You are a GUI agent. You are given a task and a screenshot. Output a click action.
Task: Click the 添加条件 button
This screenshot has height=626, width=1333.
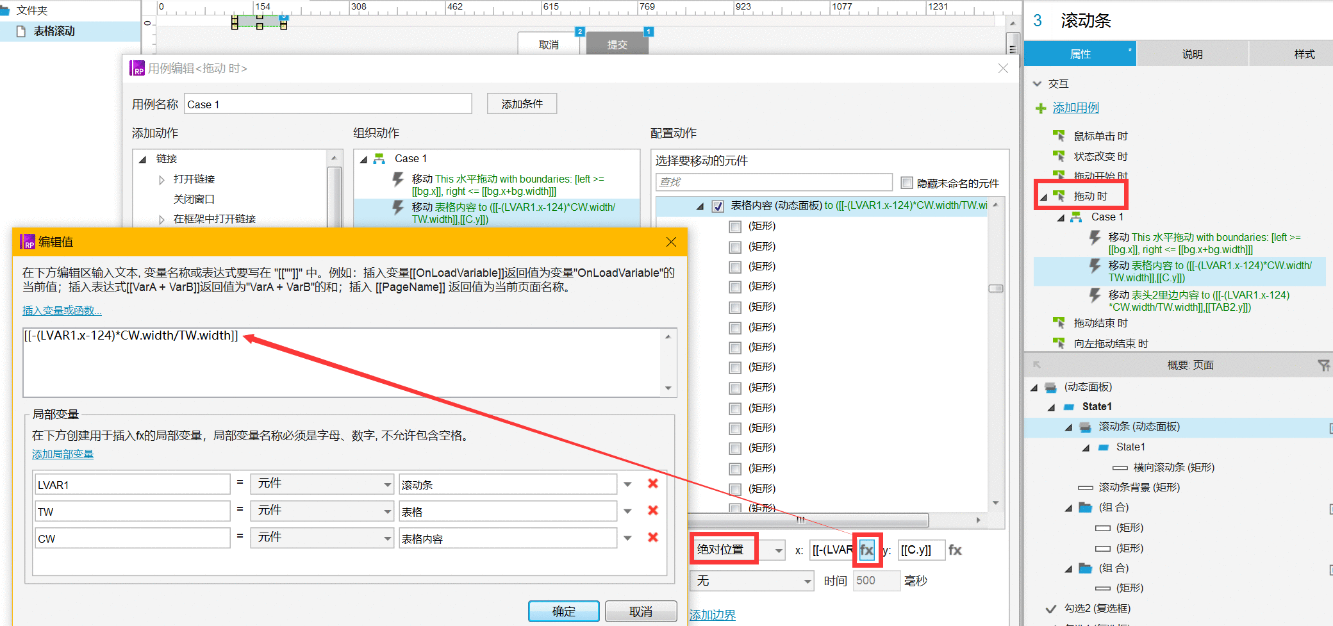click(522, 104)
